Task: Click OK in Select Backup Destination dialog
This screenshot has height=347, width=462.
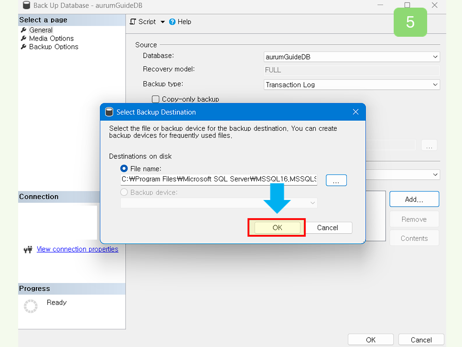Action: [x=277, y=228]
